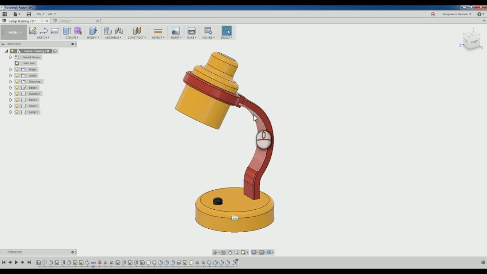Open Display Settings icon
This screenshot has height=274, width=487.
tap(254, 252)
